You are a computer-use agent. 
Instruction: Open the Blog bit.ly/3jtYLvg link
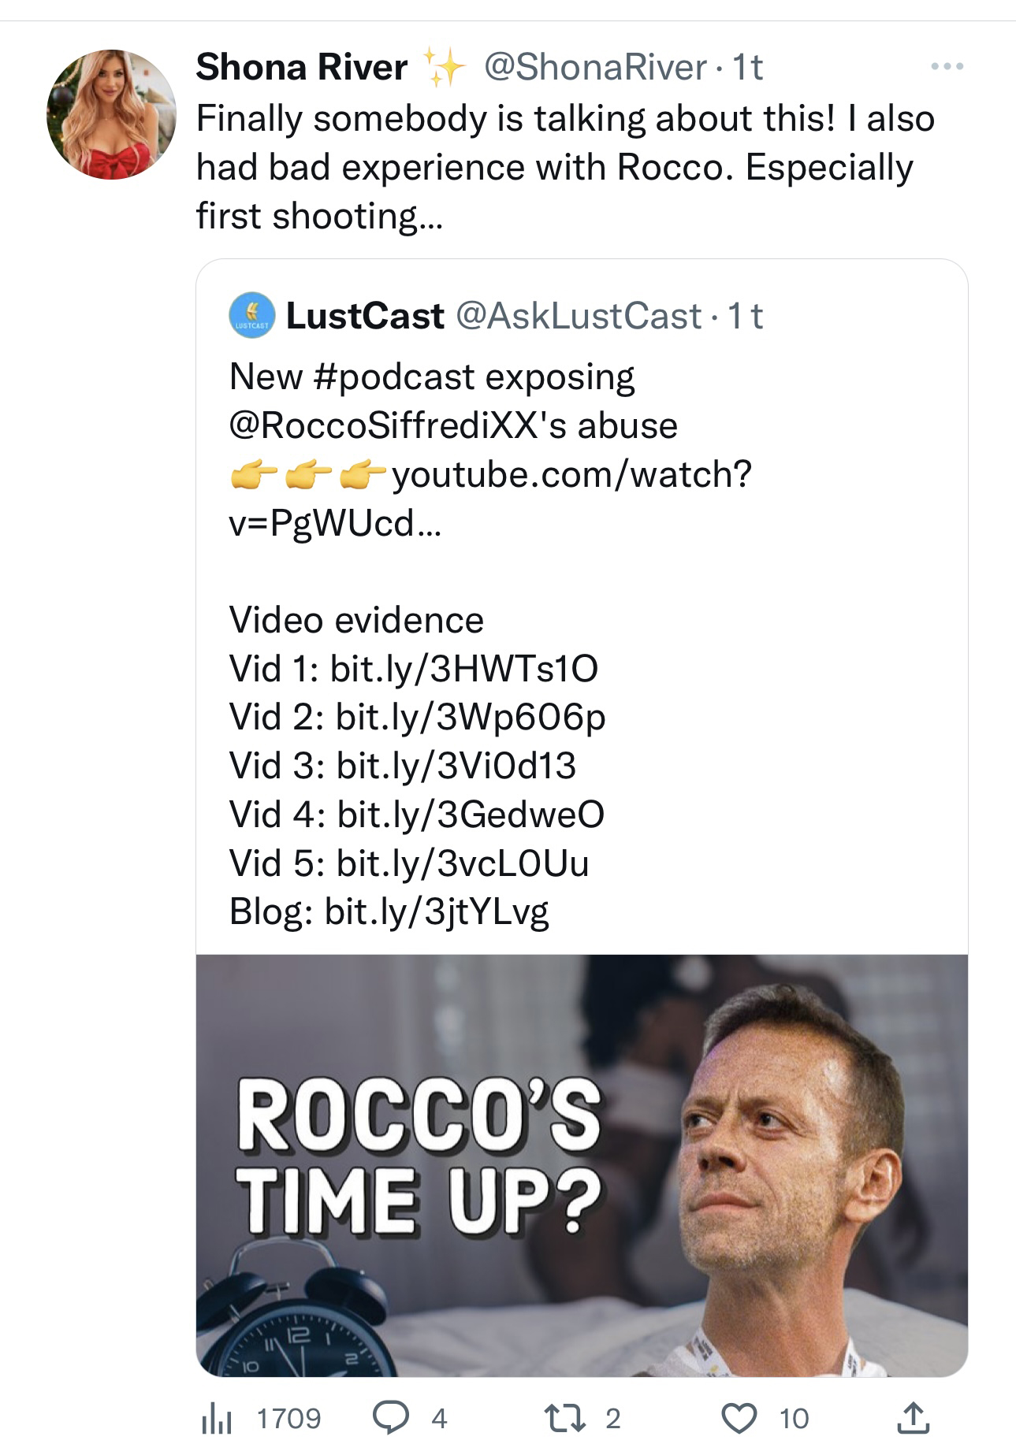pyautogui.click(x=436, y=912)
